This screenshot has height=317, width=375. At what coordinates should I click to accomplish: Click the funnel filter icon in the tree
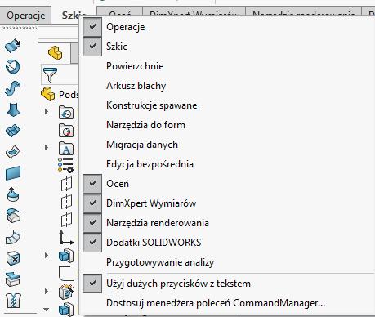pyautogui.click(x=50, y=74)
